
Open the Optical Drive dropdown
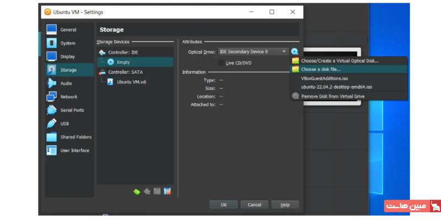click(x=253, y=52)
